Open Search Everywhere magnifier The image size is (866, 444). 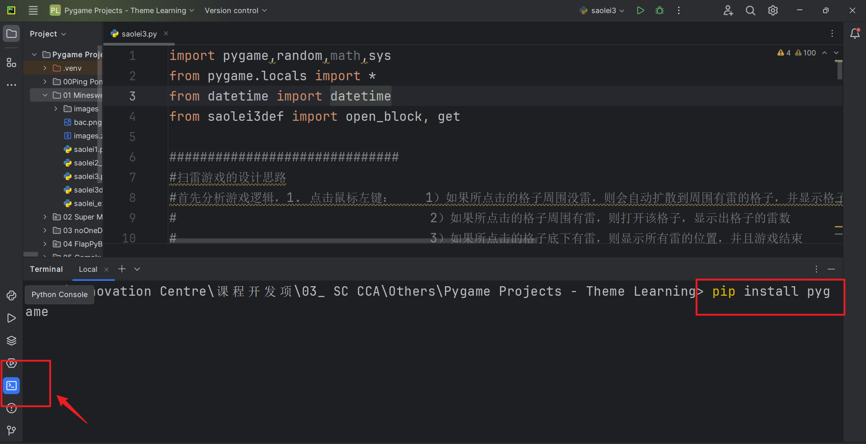click(750, 10)
